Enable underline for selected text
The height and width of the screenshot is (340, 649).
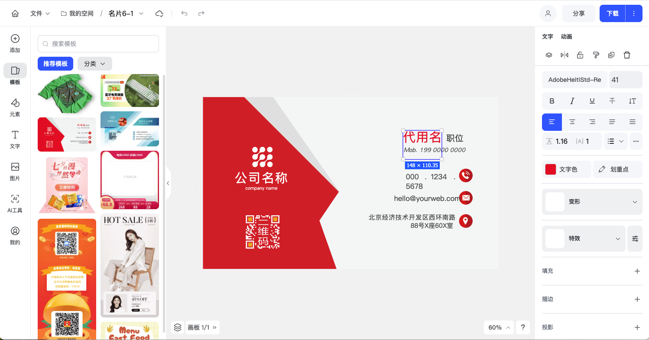(x=592, y=101)
